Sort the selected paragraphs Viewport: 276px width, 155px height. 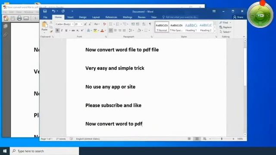point(144,24)
